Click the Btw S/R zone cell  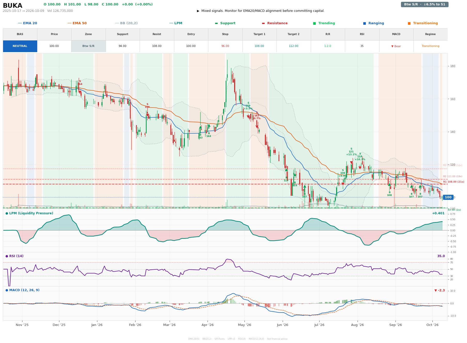point(88,46)
